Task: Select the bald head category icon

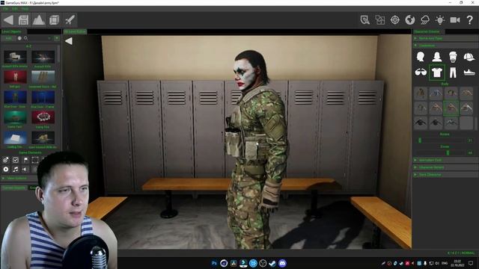Action: pyautogui.click(x=421, y=57)
